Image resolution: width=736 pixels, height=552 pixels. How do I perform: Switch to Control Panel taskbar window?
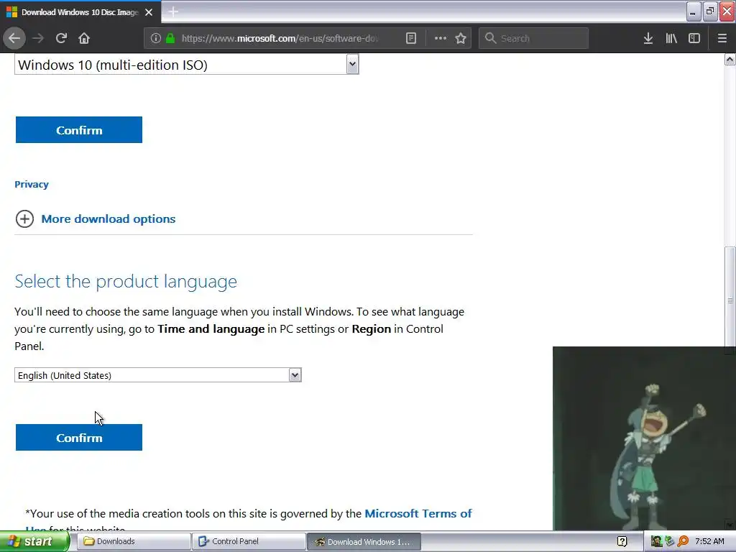[249, 541]
